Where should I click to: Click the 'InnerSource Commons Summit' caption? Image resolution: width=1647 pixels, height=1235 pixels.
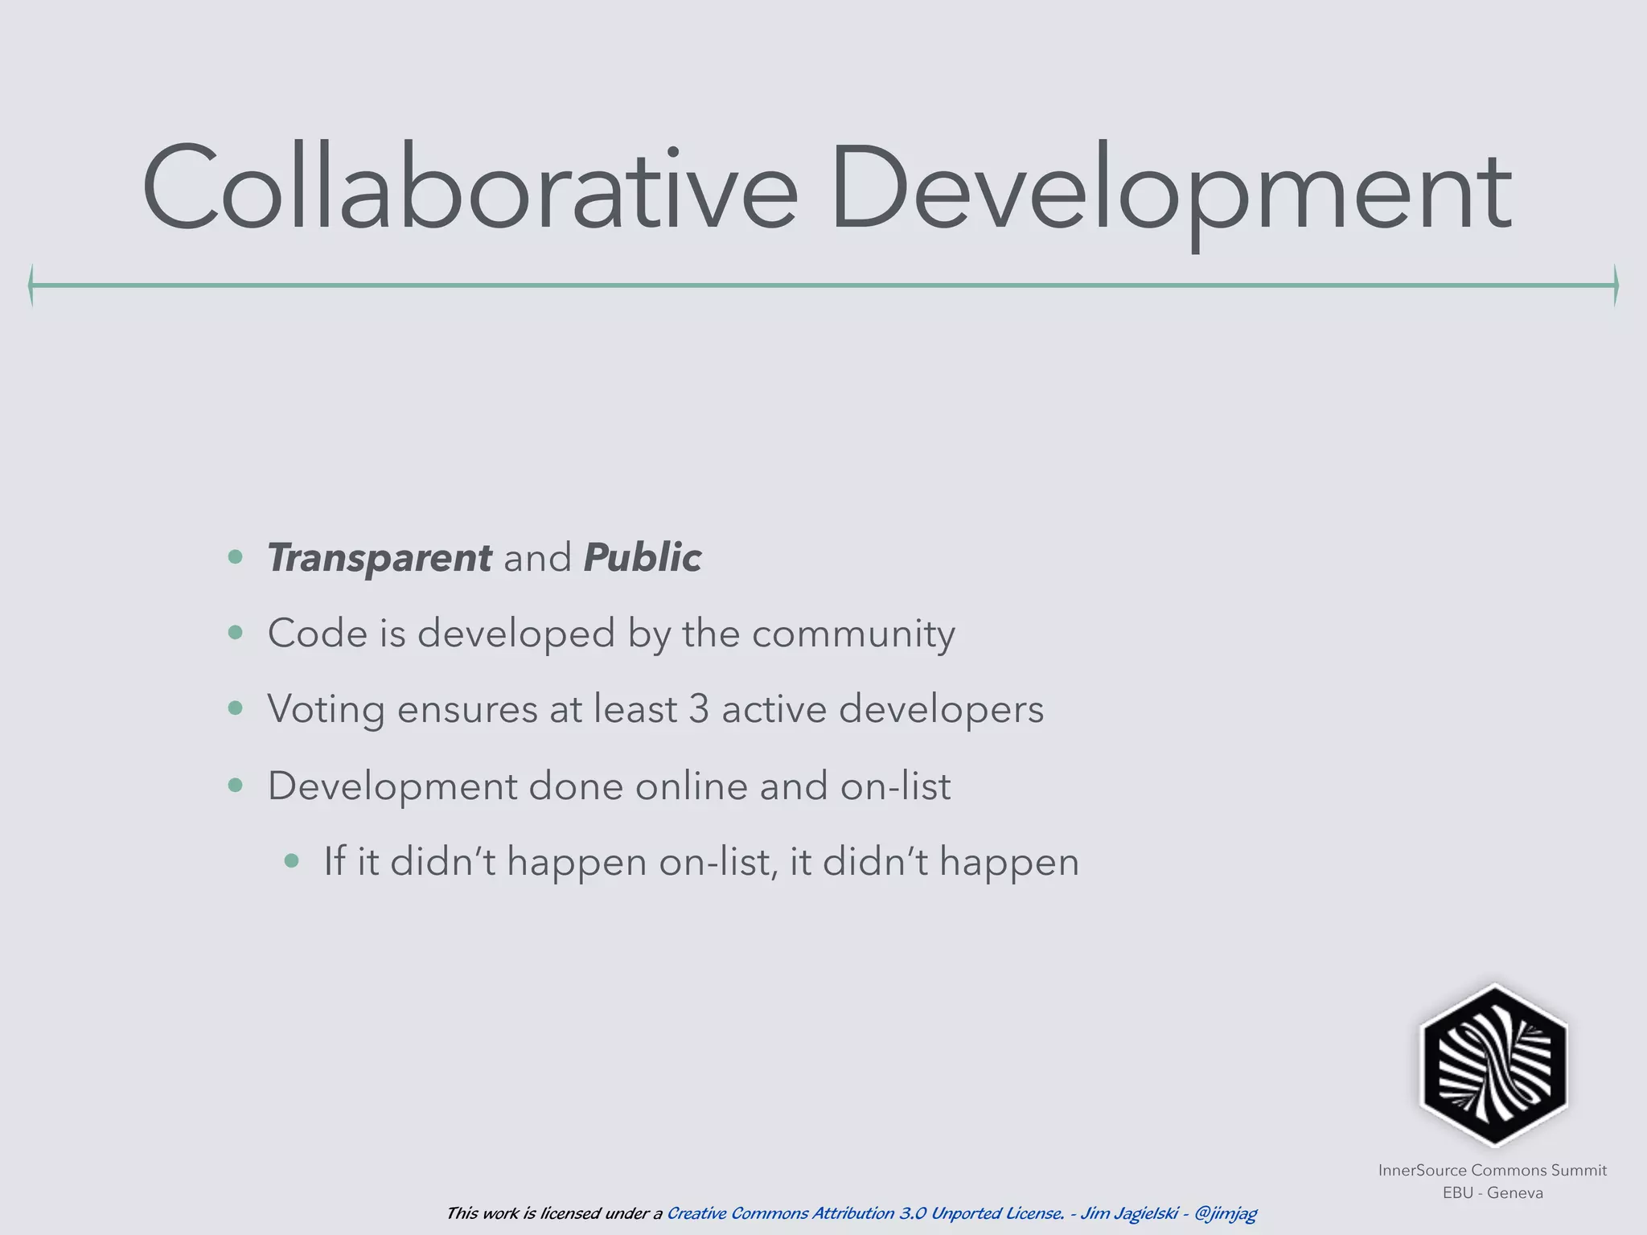coord(1493,1170)
